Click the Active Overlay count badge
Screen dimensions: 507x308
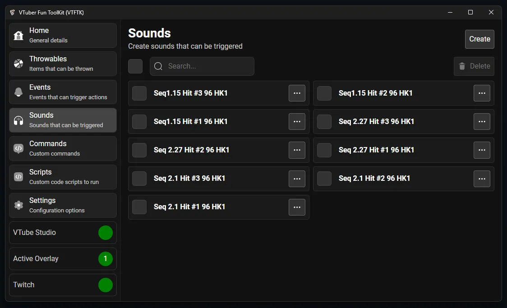[x=106, y=259]
